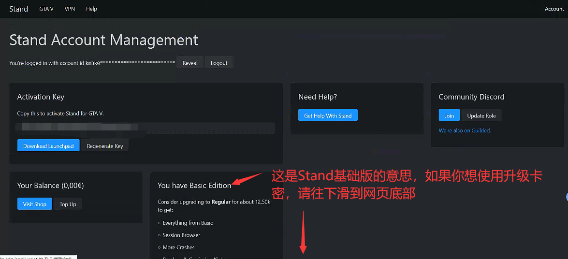
Task: Select the blurred activation key field
Action: click(145, 128)
